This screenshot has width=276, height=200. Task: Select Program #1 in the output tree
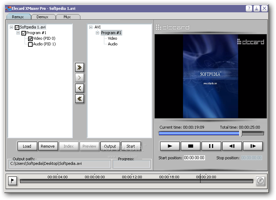point(111,33)
